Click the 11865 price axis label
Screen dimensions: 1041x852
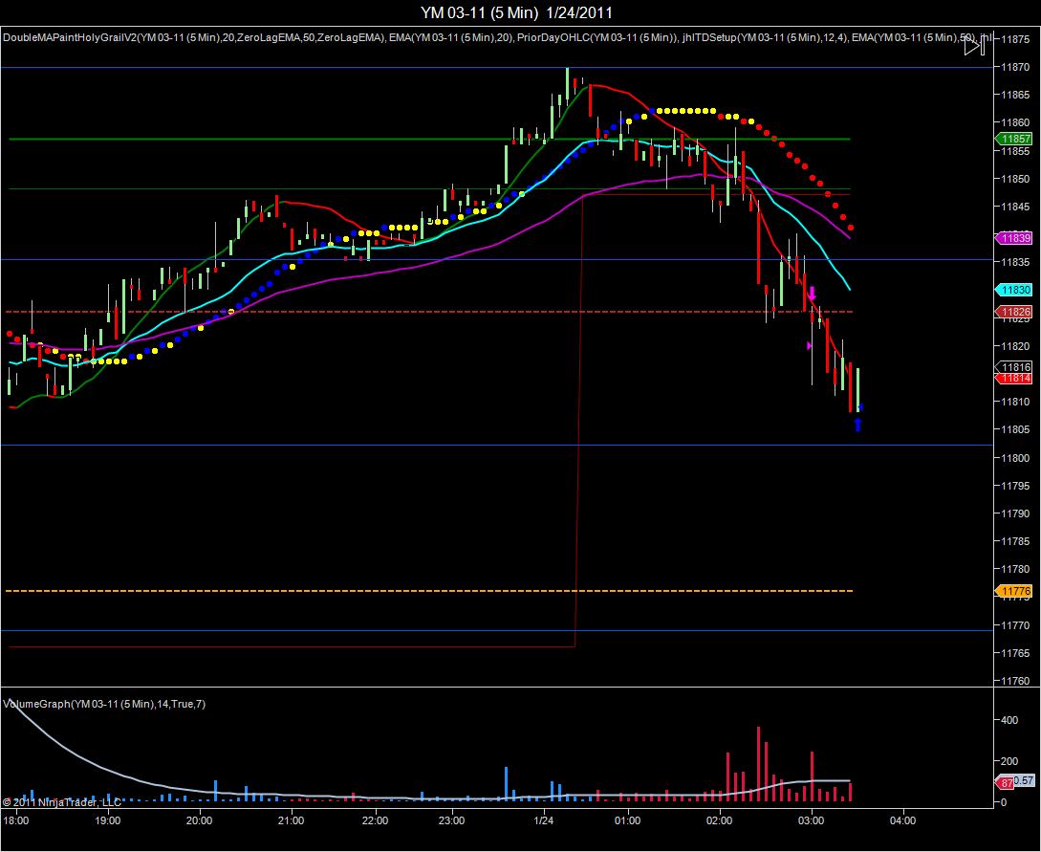pyautogui.click(x=1015, y=95)
